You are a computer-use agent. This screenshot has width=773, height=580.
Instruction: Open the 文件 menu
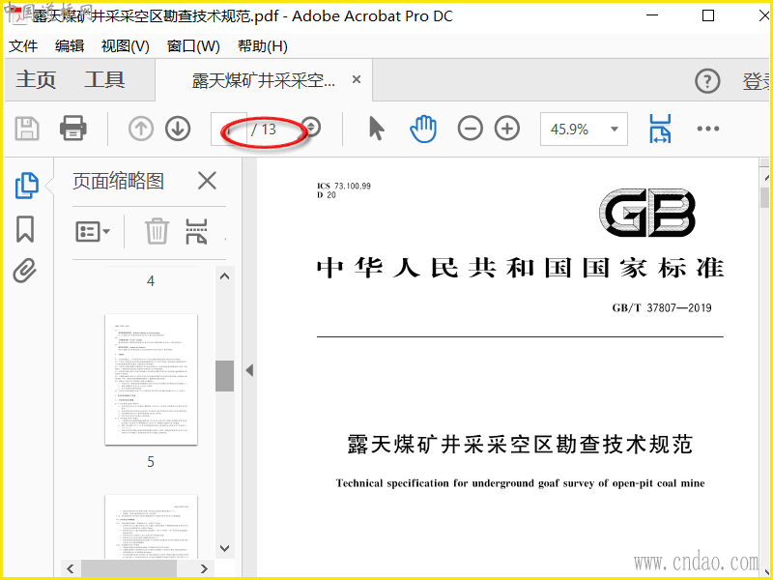pos(22,46)
